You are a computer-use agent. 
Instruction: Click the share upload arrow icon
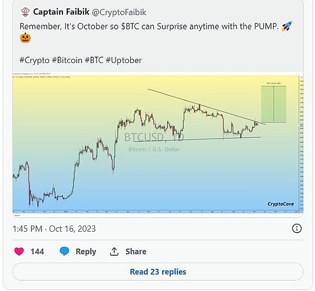(x=114, y=252)
